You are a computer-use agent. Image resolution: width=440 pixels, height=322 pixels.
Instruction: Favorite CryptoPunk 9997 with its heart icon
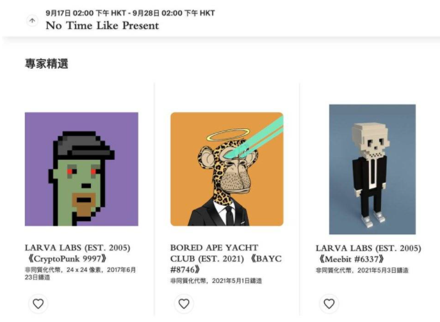pyautogui.click(x=38, y=303)
